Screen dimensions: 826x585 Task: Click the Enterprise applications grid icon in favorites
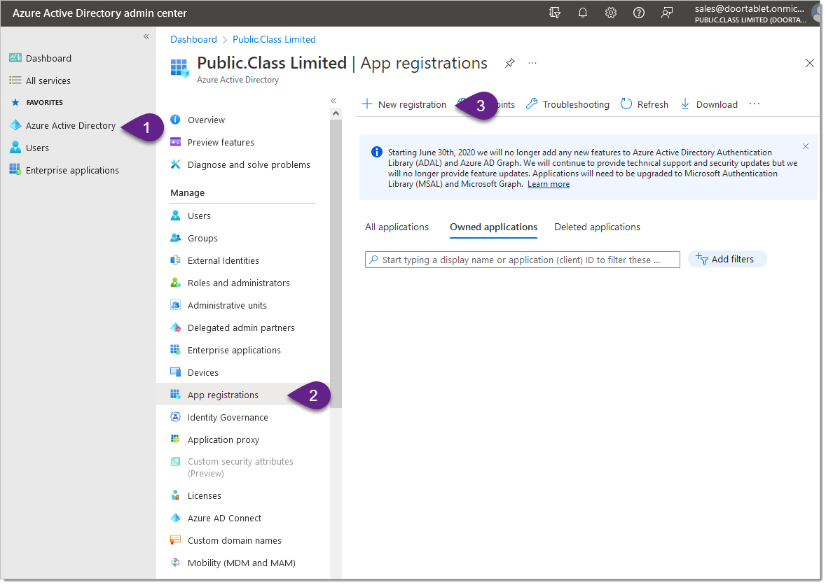pyautogui.click(x=15, y=170)
